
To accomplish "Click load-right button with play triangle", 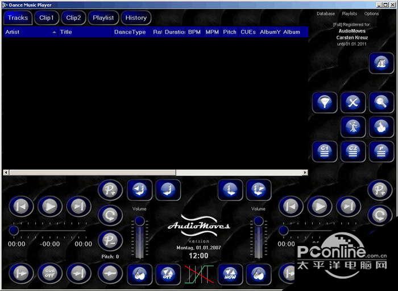I will (258, 190).
